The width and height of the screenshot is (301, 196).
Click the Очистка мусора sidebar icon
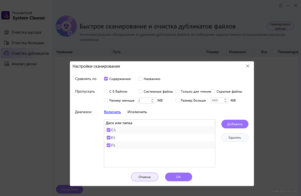pos(7,32)
